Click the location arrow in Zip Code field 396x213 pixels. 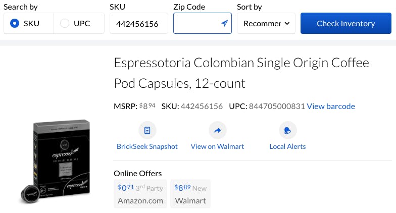tap(224, 24)
